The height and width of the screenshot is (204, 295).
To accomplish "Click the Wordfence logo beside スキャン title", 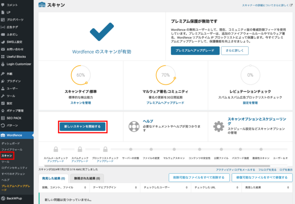I will pos(42,5).
